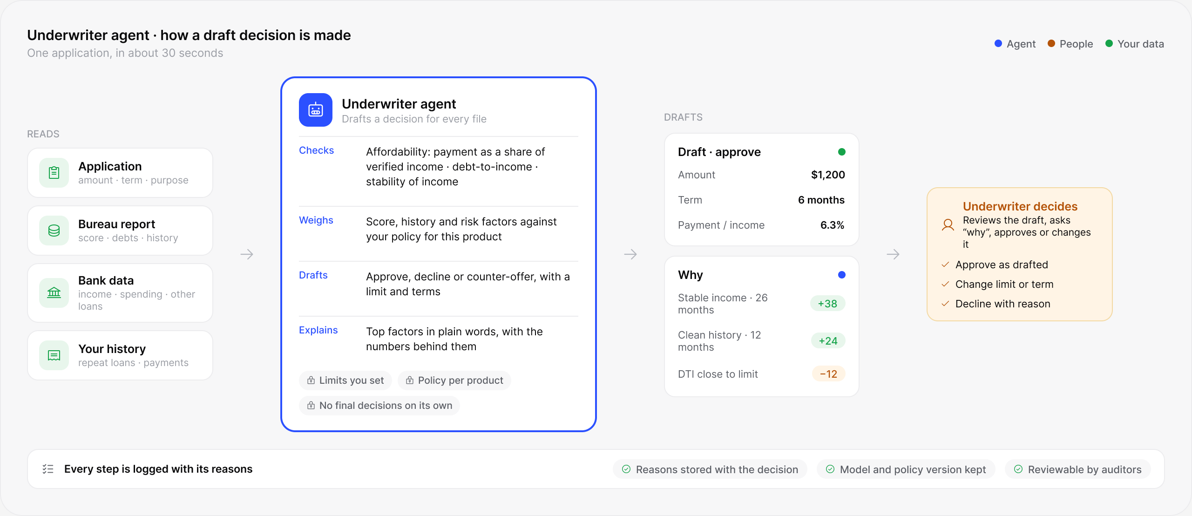Click the Bureau report card title
This screenshot has height=516, width=1192.
click(117, 224)
